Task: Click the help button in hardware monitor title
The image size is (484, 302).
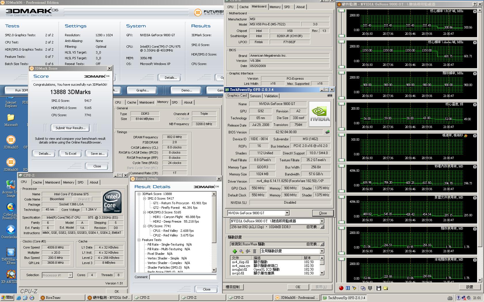Action: 474,4
